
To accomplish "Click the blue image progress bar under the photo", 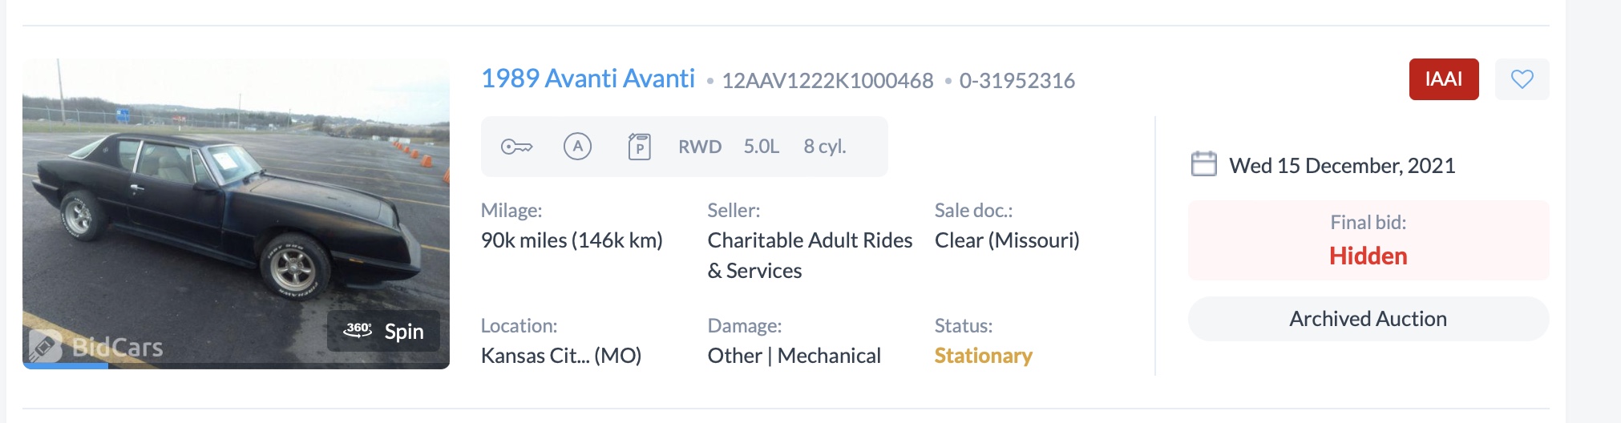I will [x=66, y=365].
